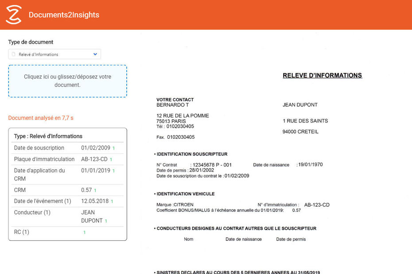Click the 'Type : Relevé d'Informations' heading
The image size is (412, 274).
click(48, 136)
